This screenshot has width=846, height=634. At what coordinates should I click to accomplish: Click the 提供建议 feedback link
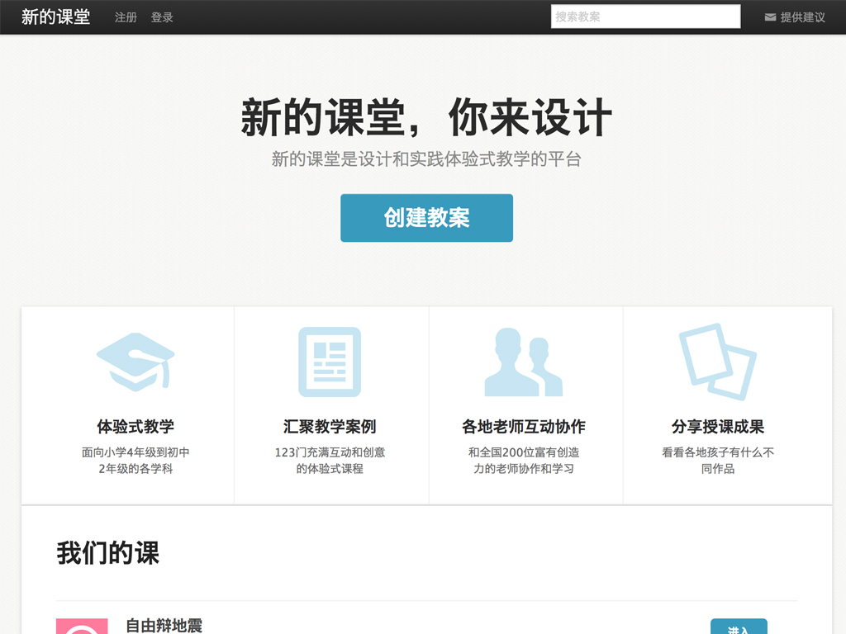click(802, 17)
